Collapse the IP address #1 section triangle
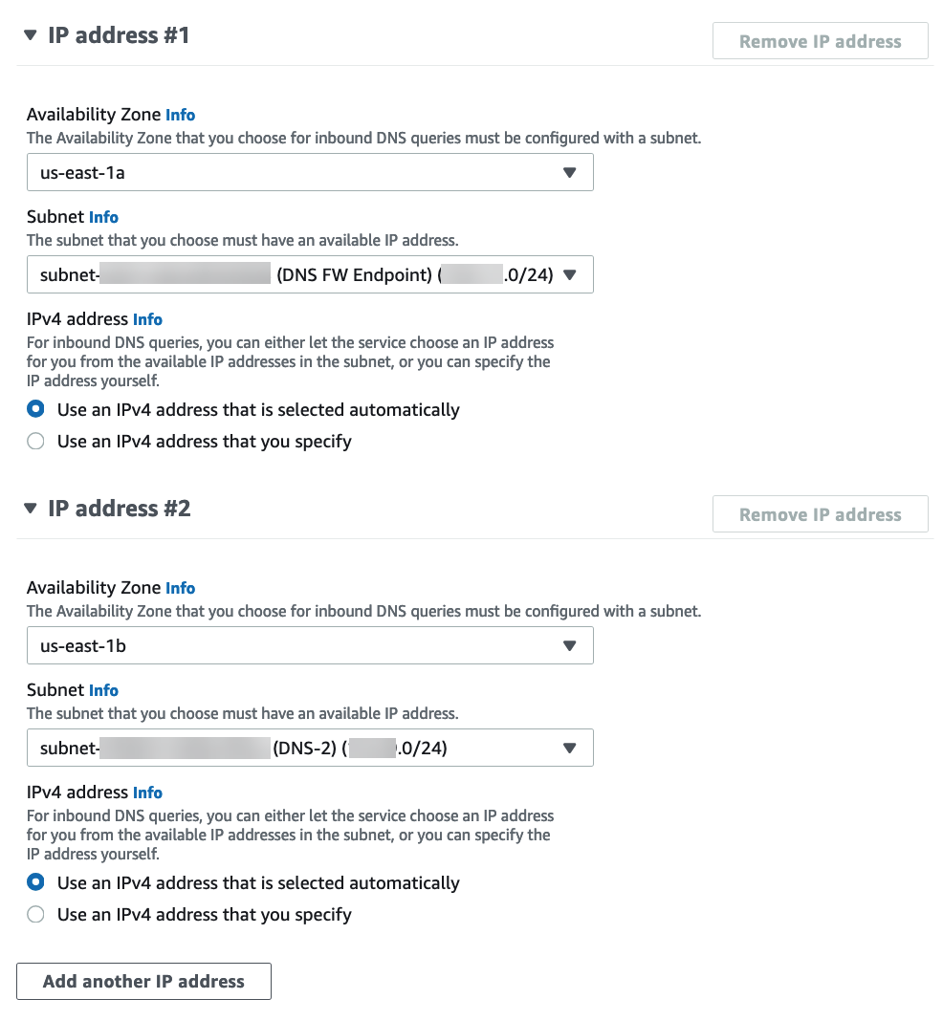 click(x=31, y=35)
